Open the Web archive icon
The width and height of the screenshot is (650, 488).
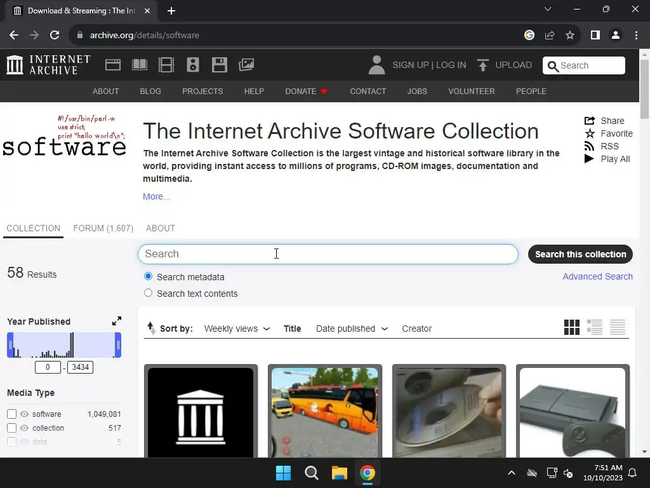113,65
